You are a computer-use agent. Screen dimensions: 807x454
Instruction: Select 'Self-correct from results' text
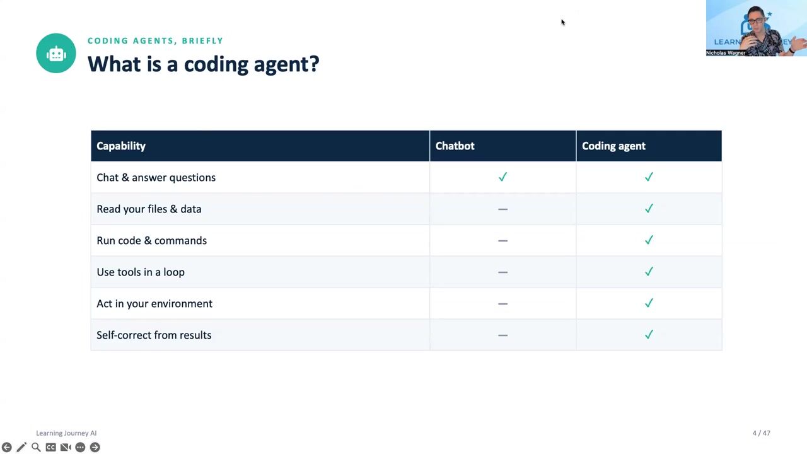[x=154, y=335]
